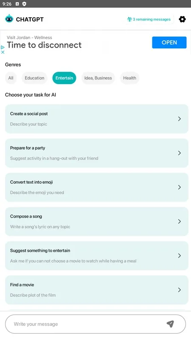Image resolution: width=191 pixels, height=340 pixels.
Task: Close the ad using the X icon
Action: click(x=3, y=52)
